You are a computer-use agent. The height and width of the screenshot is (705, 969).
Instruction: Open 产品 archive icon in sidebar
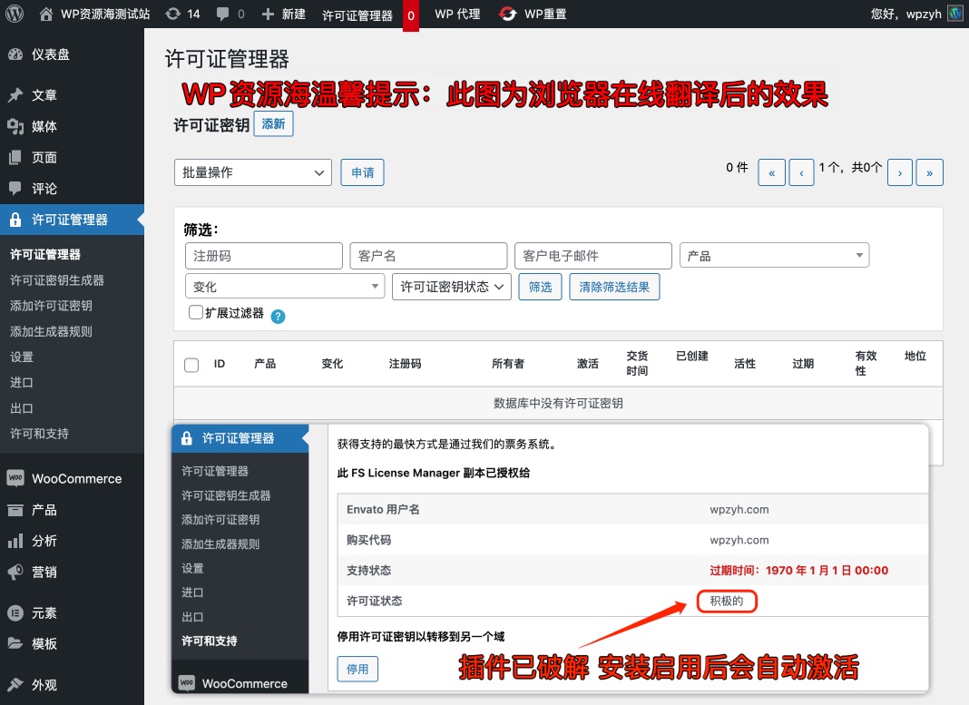[x=15, y=510]
